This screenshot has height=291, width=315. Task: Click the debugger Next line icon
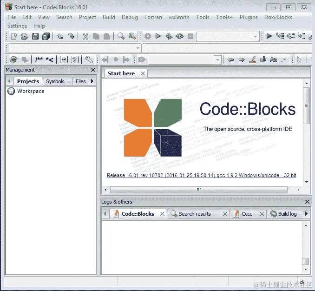[291, 36]
